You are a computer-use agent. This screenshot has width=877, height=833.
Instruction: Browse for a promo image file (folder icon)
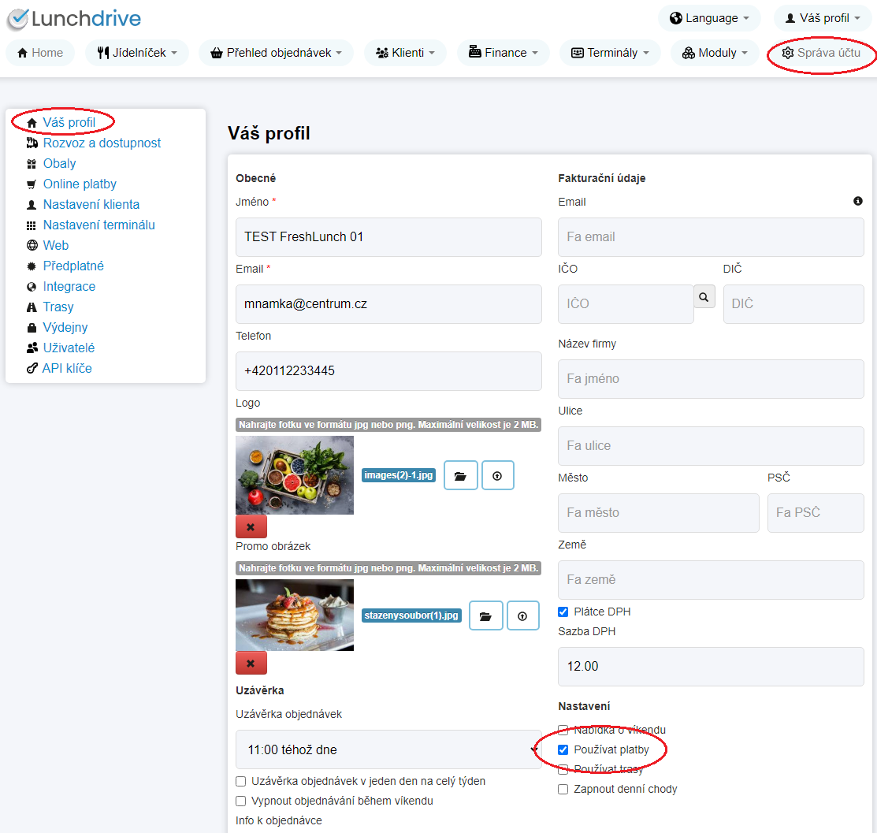coord(485,616)
